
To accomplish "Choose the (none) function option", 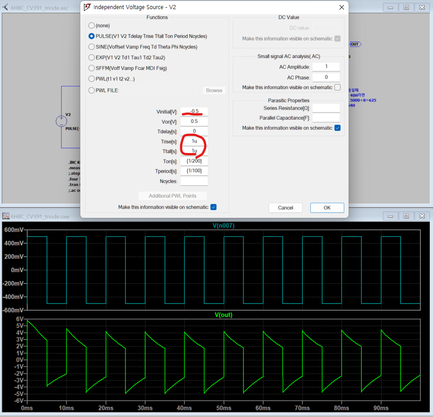I will [92, 26].
